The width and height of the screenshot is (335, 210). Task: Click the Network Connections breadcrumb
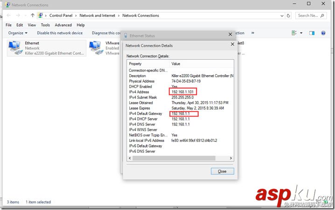click(140, 15)
